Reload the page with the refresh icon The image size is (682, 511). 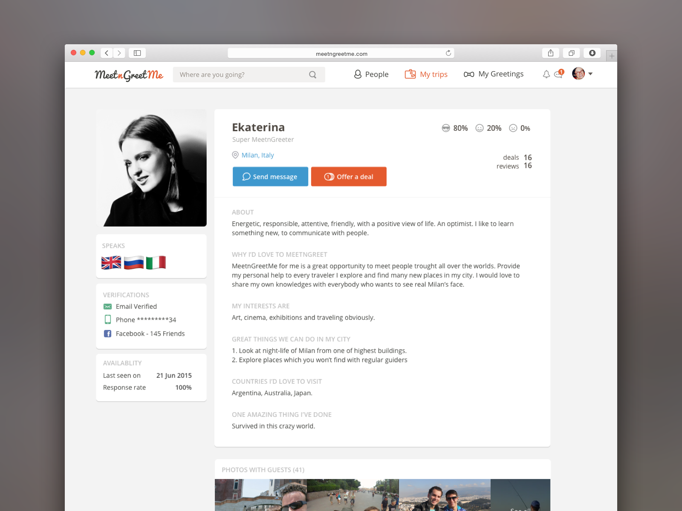pyautogui.click(x=448, y=53)
